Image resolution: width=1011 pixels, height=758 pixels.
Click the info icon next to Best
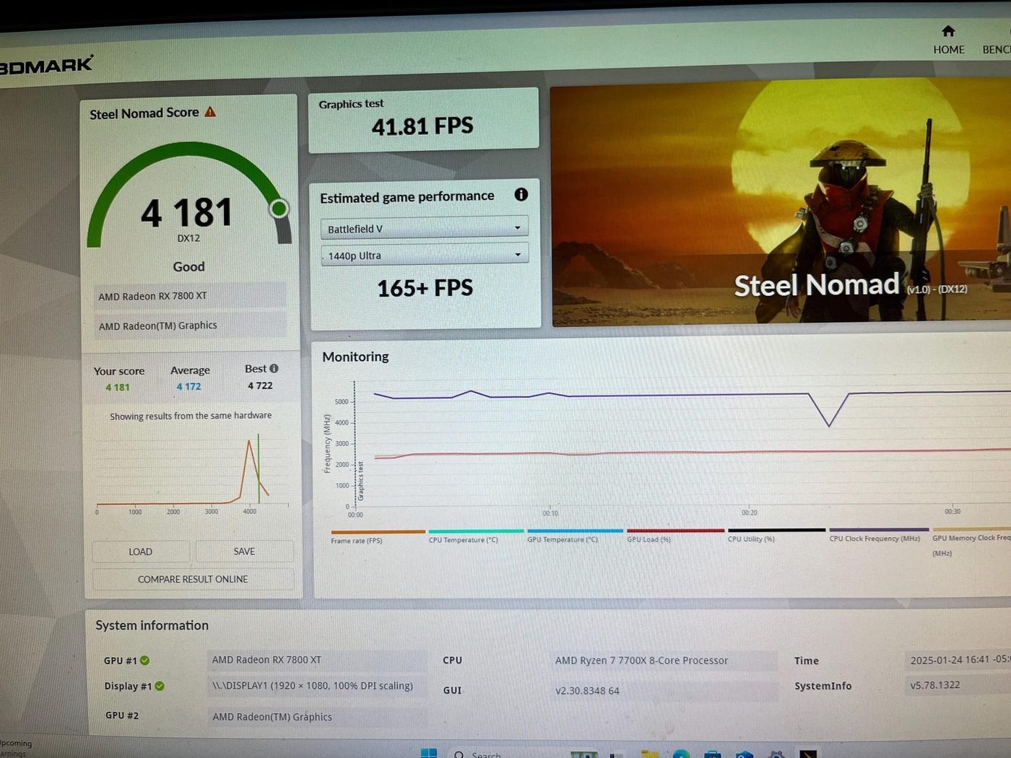[274, 368]
